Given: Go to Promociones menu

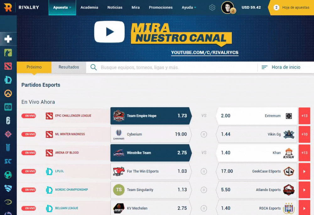Looking at the screenshot, I should [160, 8].
